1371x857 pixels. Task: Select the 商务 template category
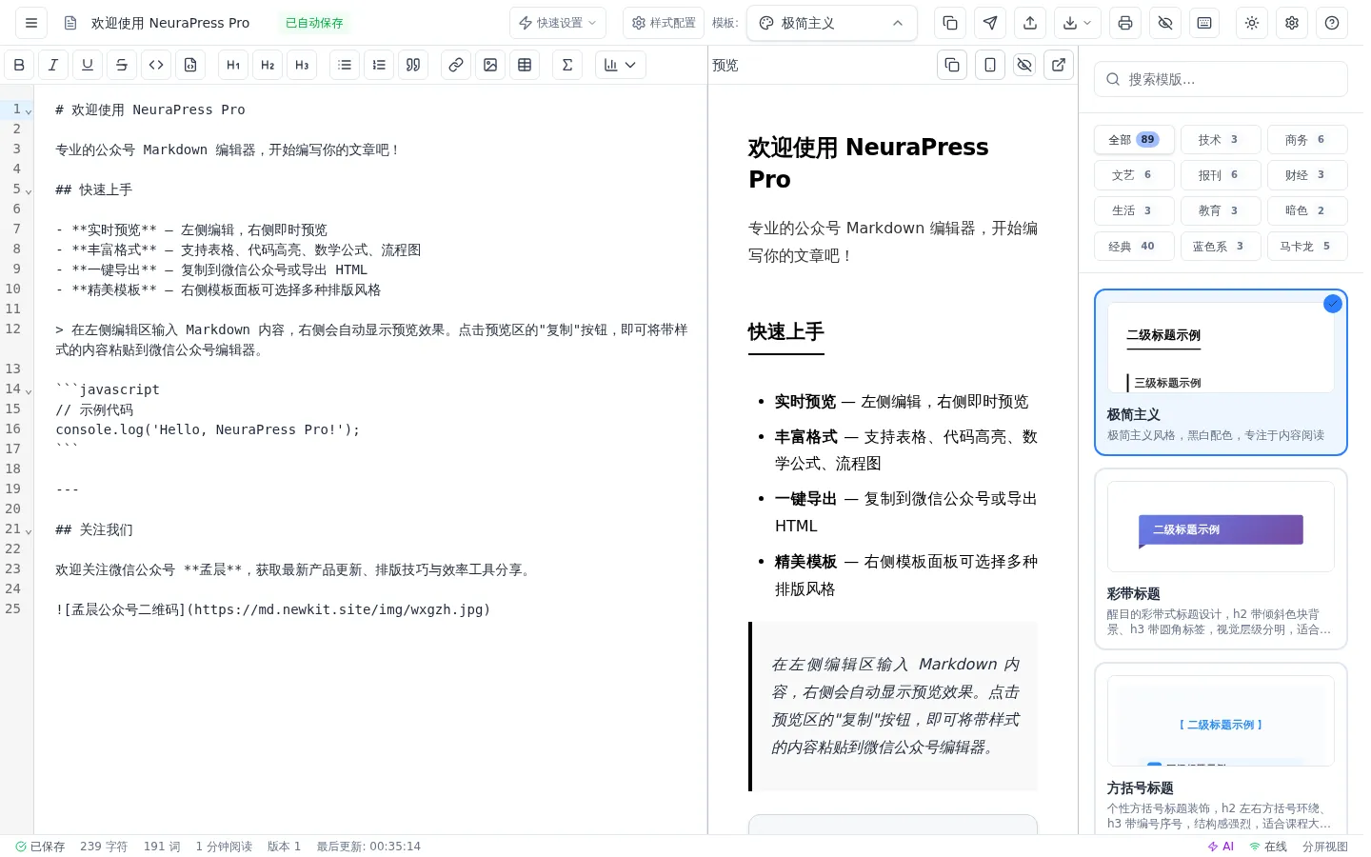point(1307,139)
